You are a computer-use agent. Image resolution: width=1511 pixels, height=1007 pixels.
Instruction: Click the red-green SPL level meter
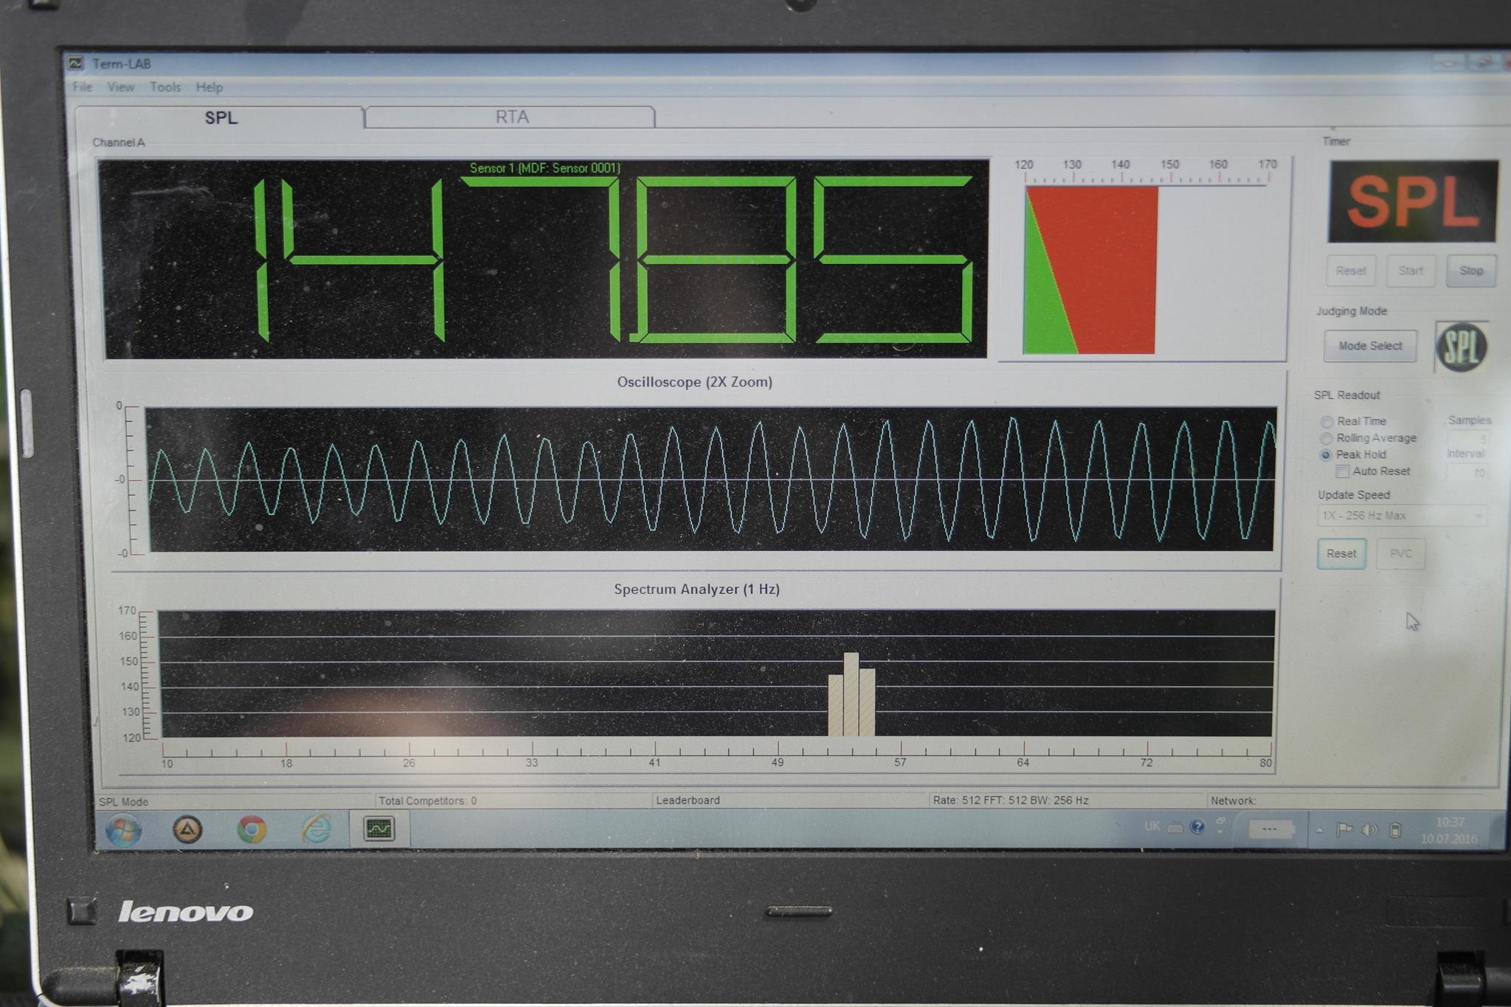pyautogui.click(x=1090, y=269)
